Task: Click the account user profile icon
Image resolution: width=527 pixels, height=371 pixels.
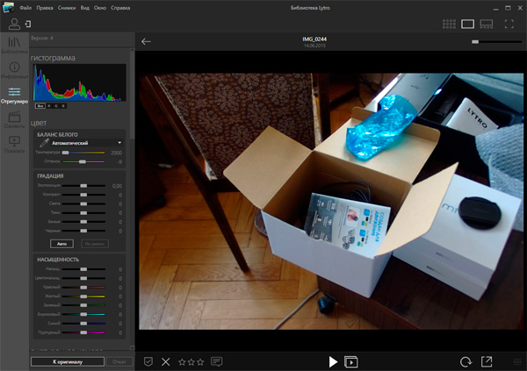Action: [13, 23]
